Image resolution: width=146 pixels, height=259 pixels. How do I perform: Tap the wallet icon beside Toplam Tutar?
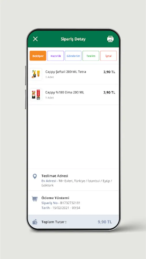click(35, 222)
